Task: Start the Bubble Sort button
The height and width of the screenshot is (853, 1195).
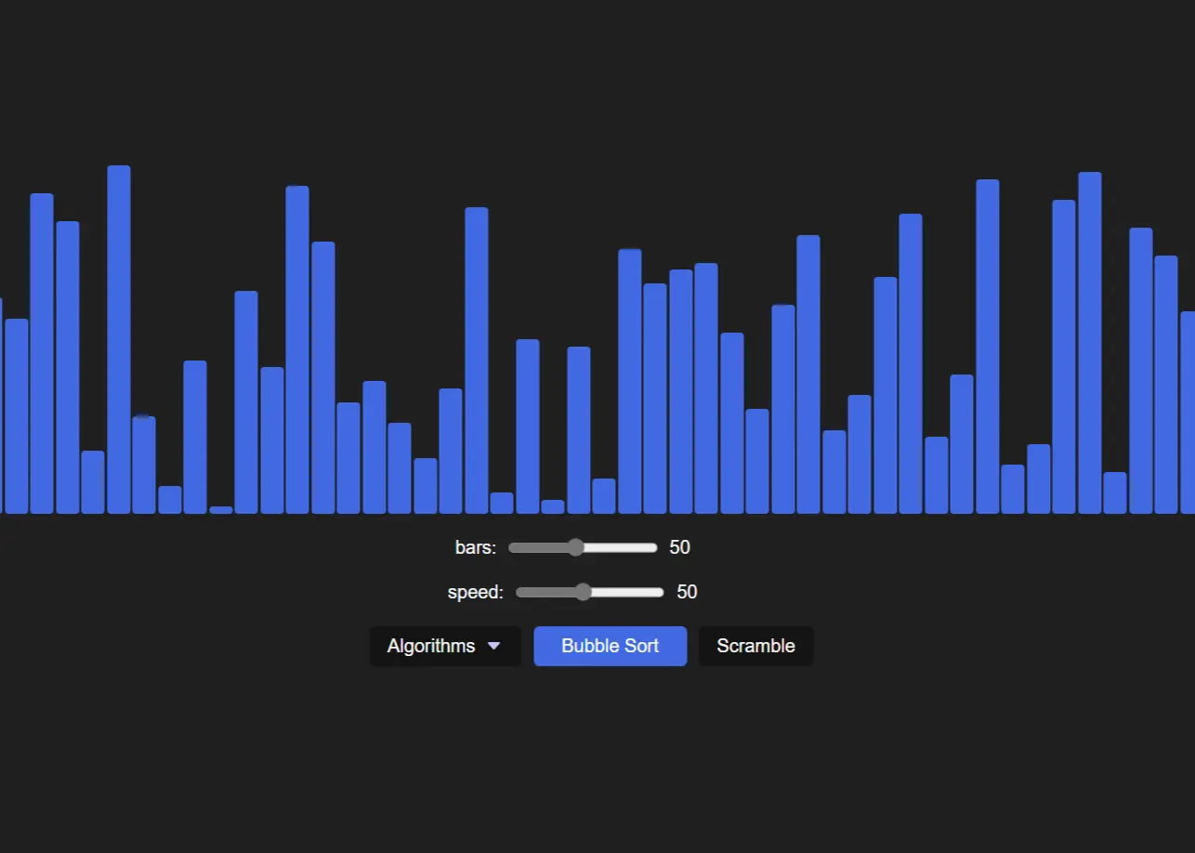Action: pyautogui.click(x=610, y=646)
